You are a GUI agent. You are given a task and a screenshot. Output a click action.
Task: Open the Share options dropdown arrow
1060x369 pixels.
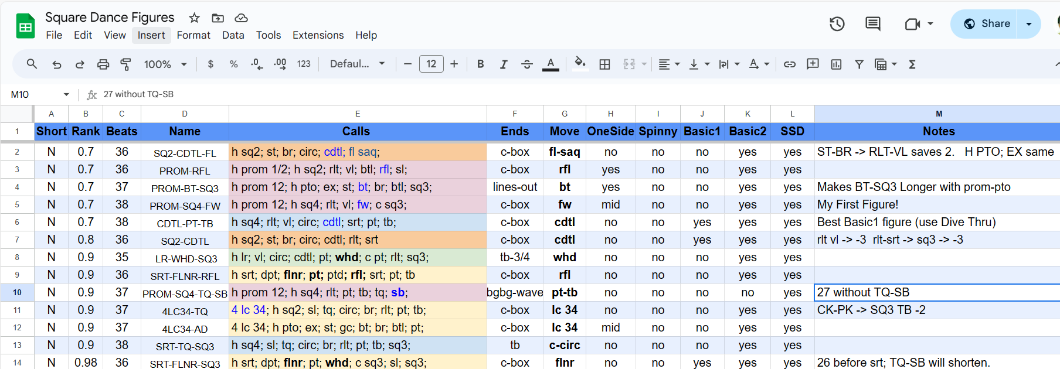point(1029,24)
